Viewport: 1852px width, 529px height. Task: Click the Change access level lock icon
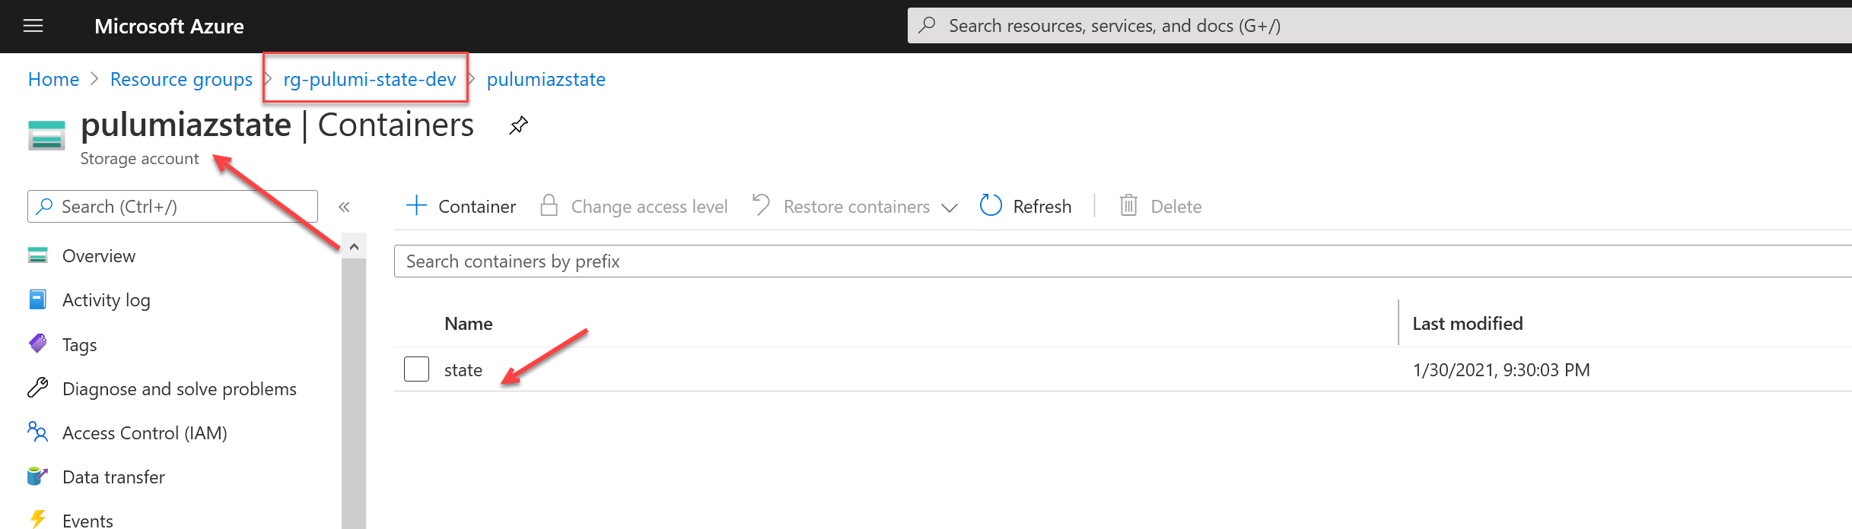[549, 205]
